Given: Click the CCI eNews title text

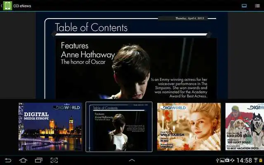Looking at the screenshot, I should pos(22,6).
